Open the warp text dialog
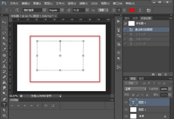Screen dimensions: 174x119 (x=140, y=10)
